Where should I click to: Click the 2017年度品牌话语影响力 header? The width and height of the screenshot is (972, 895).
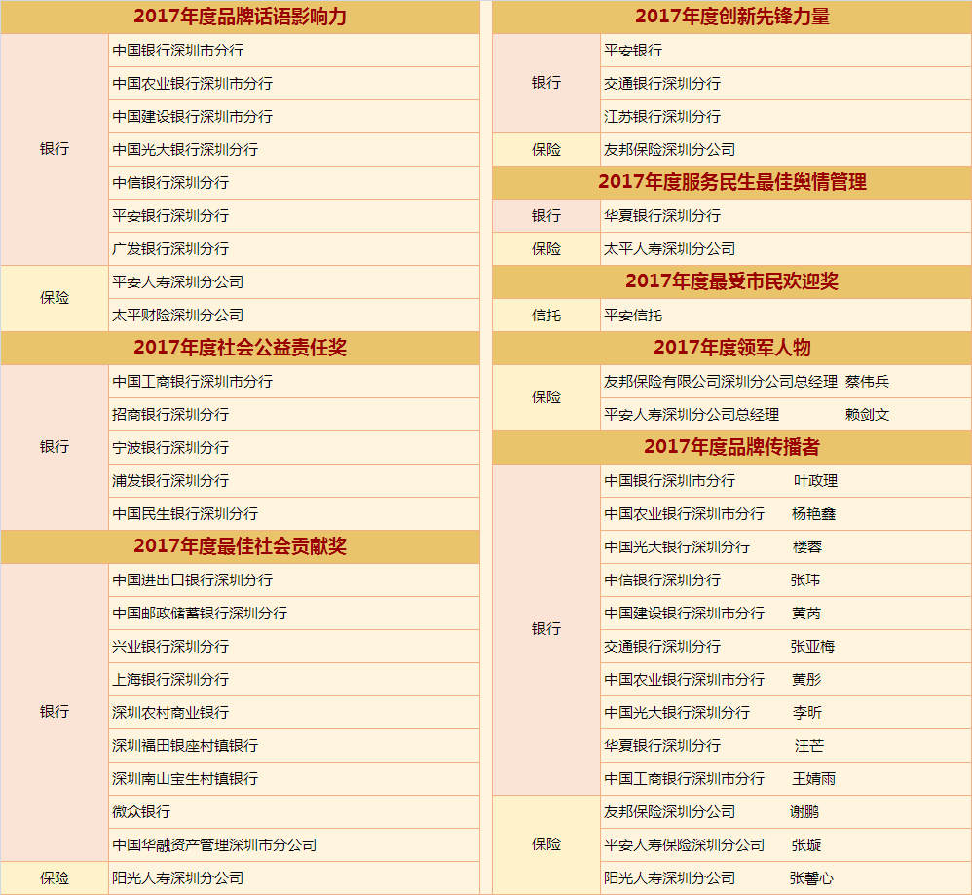tap(240, 17)
